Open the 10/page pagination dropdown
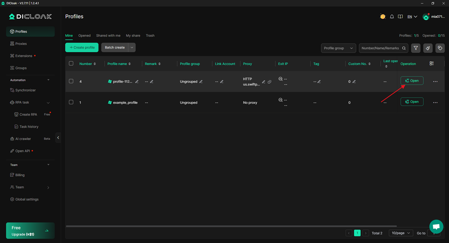This screenshot has height=243, width=449. (400, 233)
